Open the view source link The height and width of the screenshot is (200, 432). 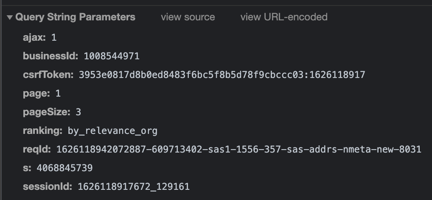[x=188, y=17]
